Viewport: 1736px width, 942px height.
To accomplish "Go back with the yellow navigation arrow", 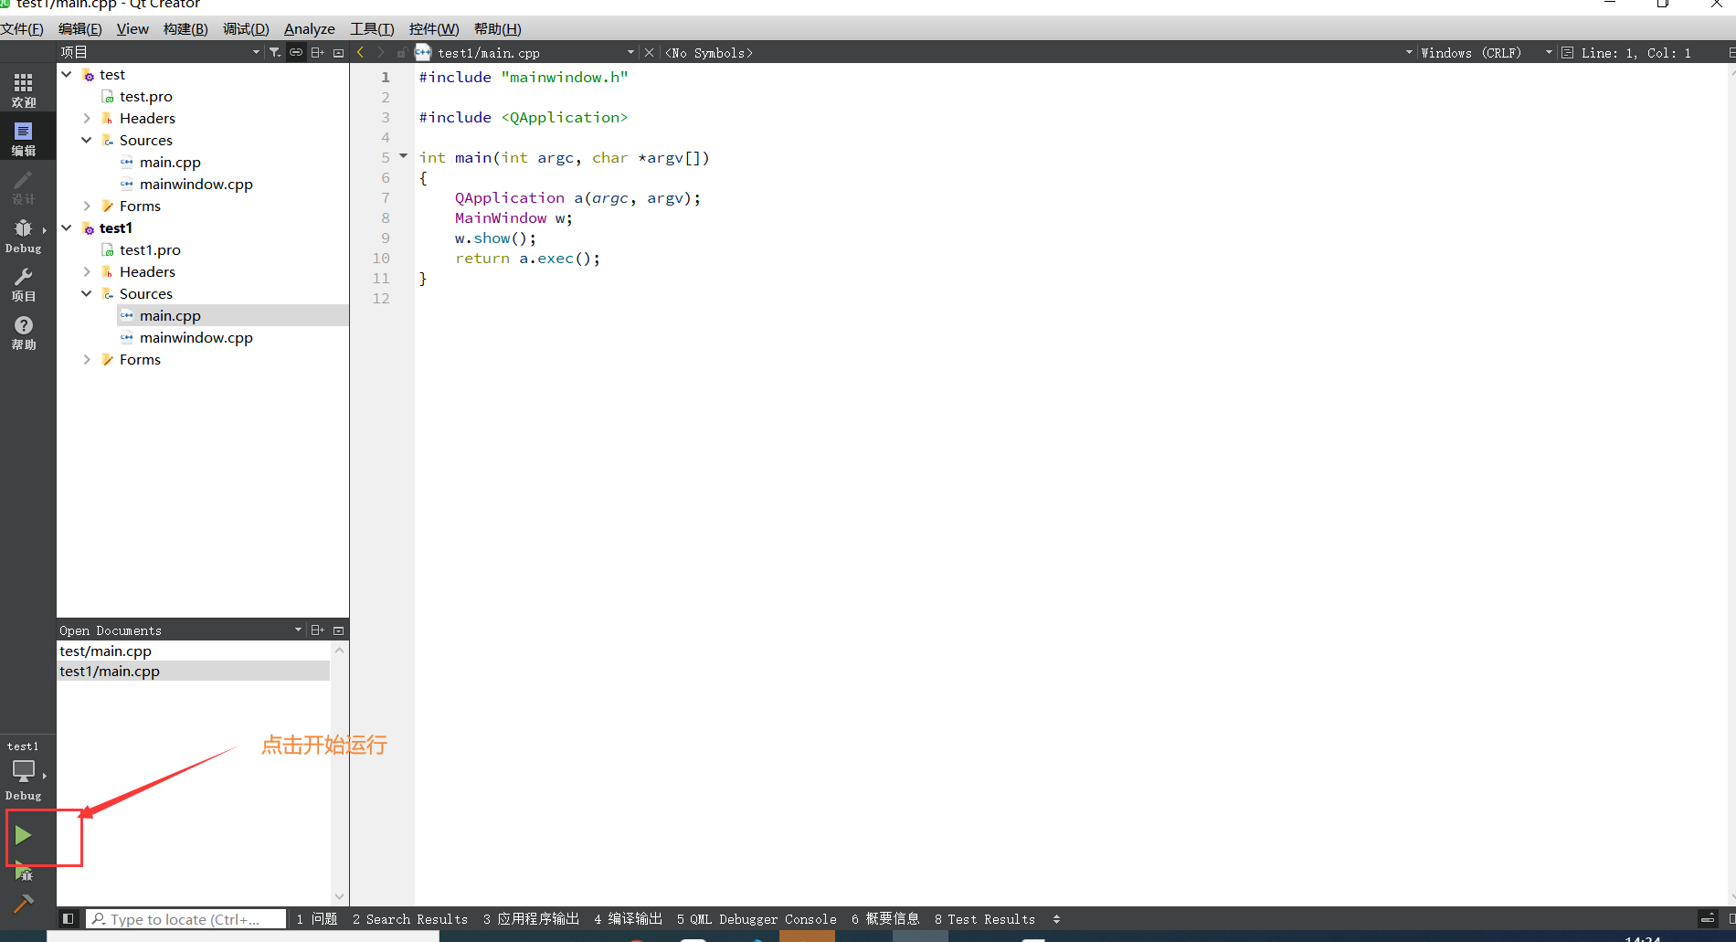I will coord(360,52).
